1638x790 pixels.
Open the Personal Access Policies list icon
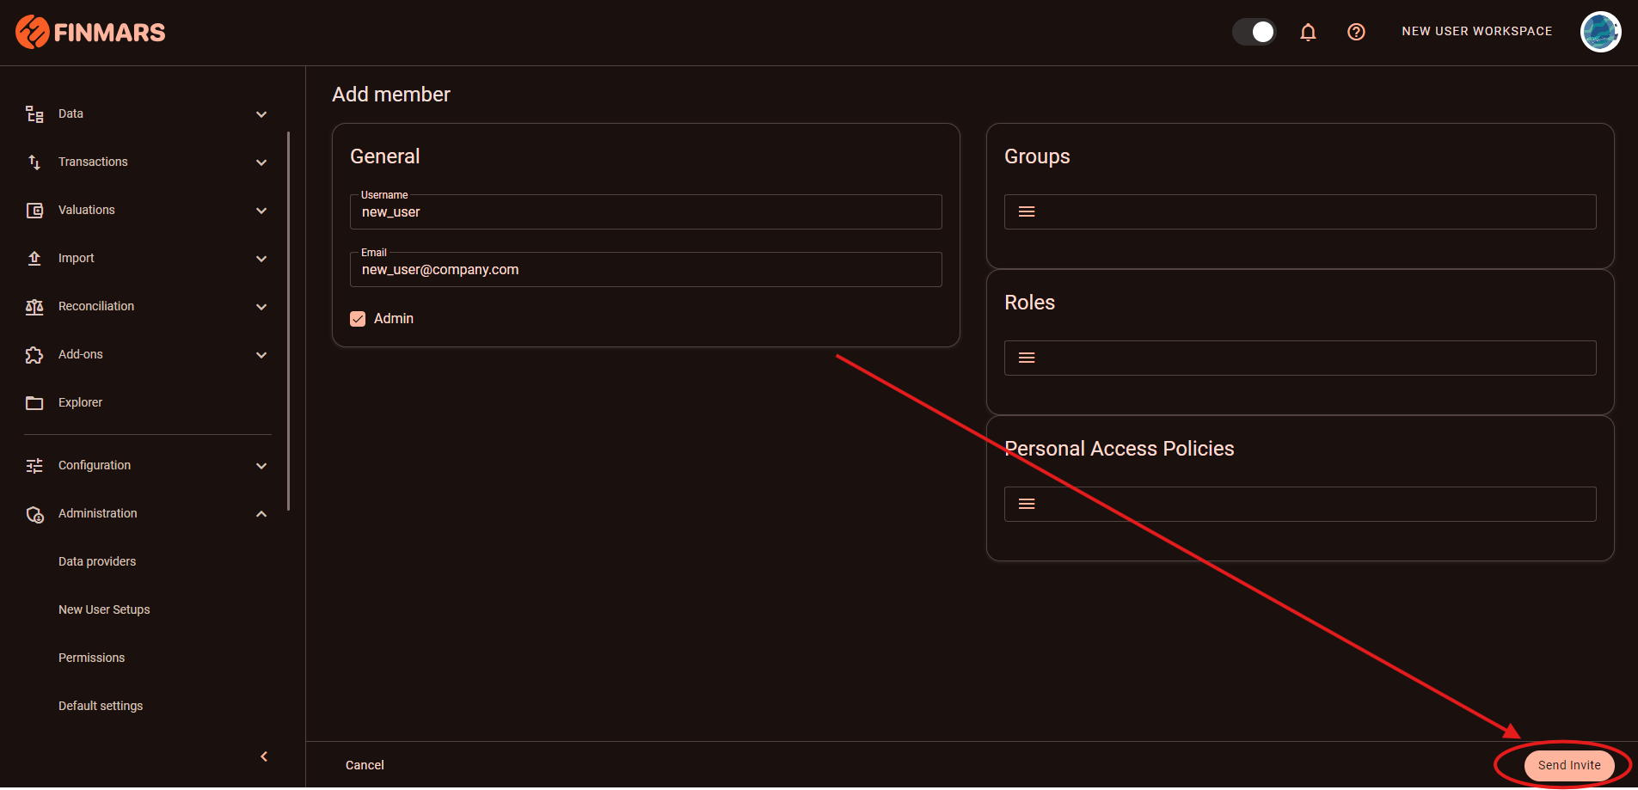pyautogui.click(x=1027, y=504)
